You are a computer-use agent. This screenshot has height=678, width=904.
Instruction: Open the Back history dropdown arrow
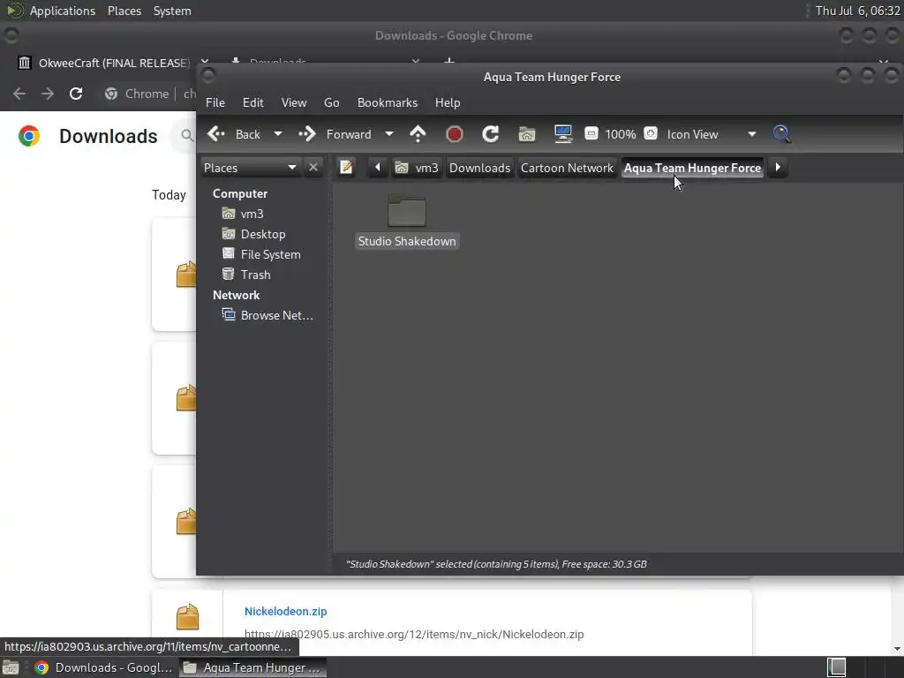click(278, 134)
